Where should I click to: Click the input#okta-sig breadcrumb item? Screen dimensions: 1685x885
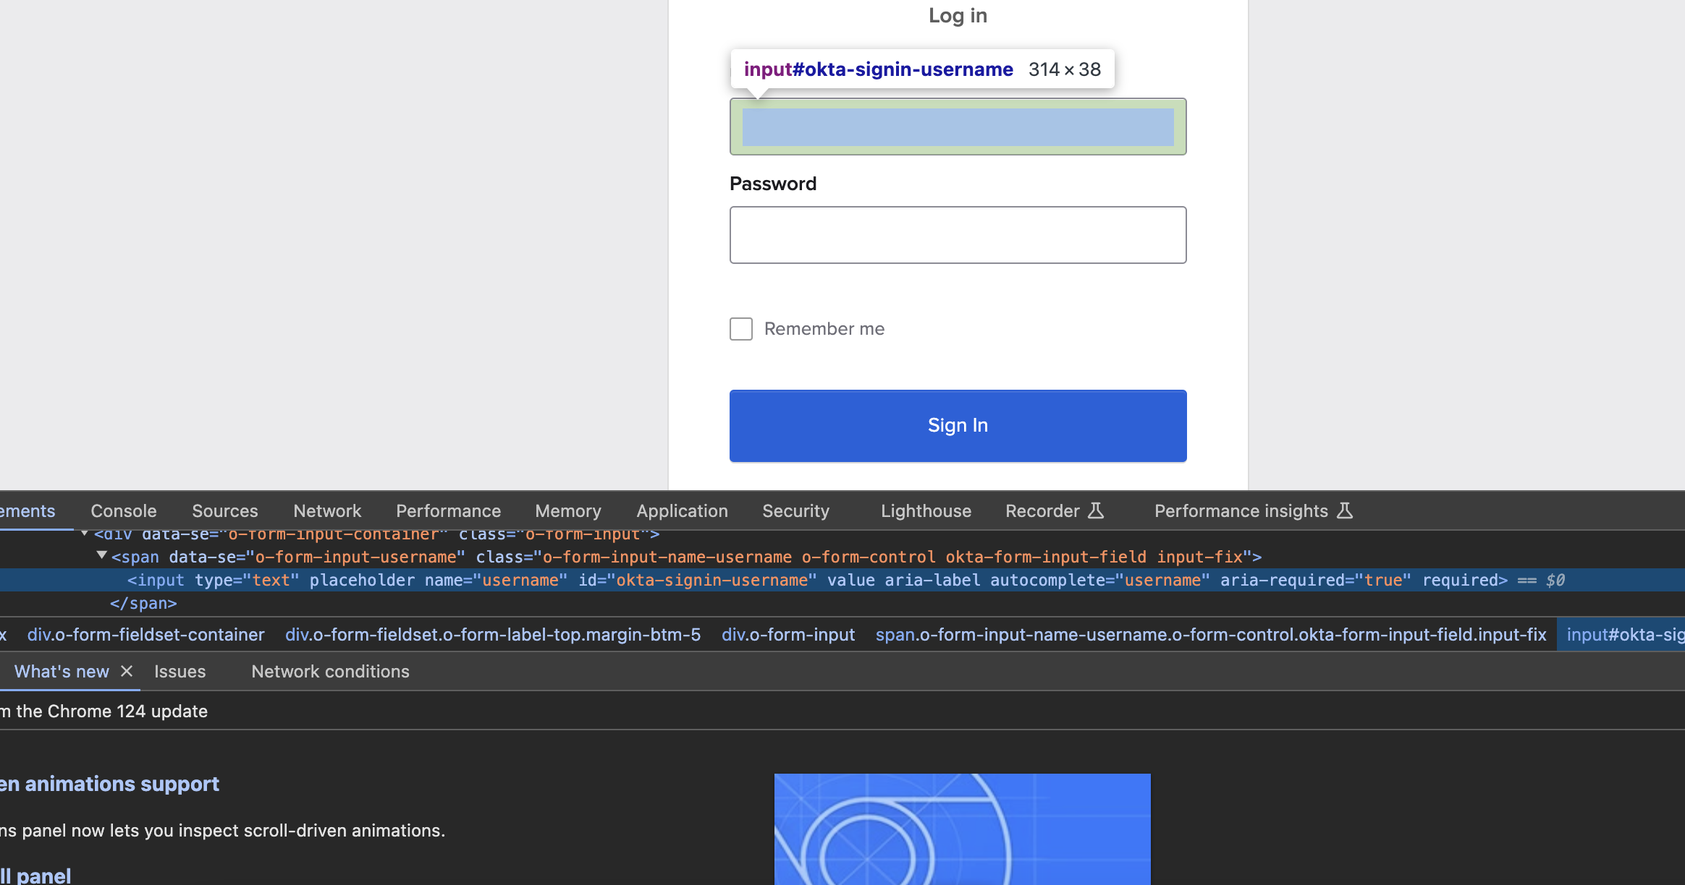1623,635
